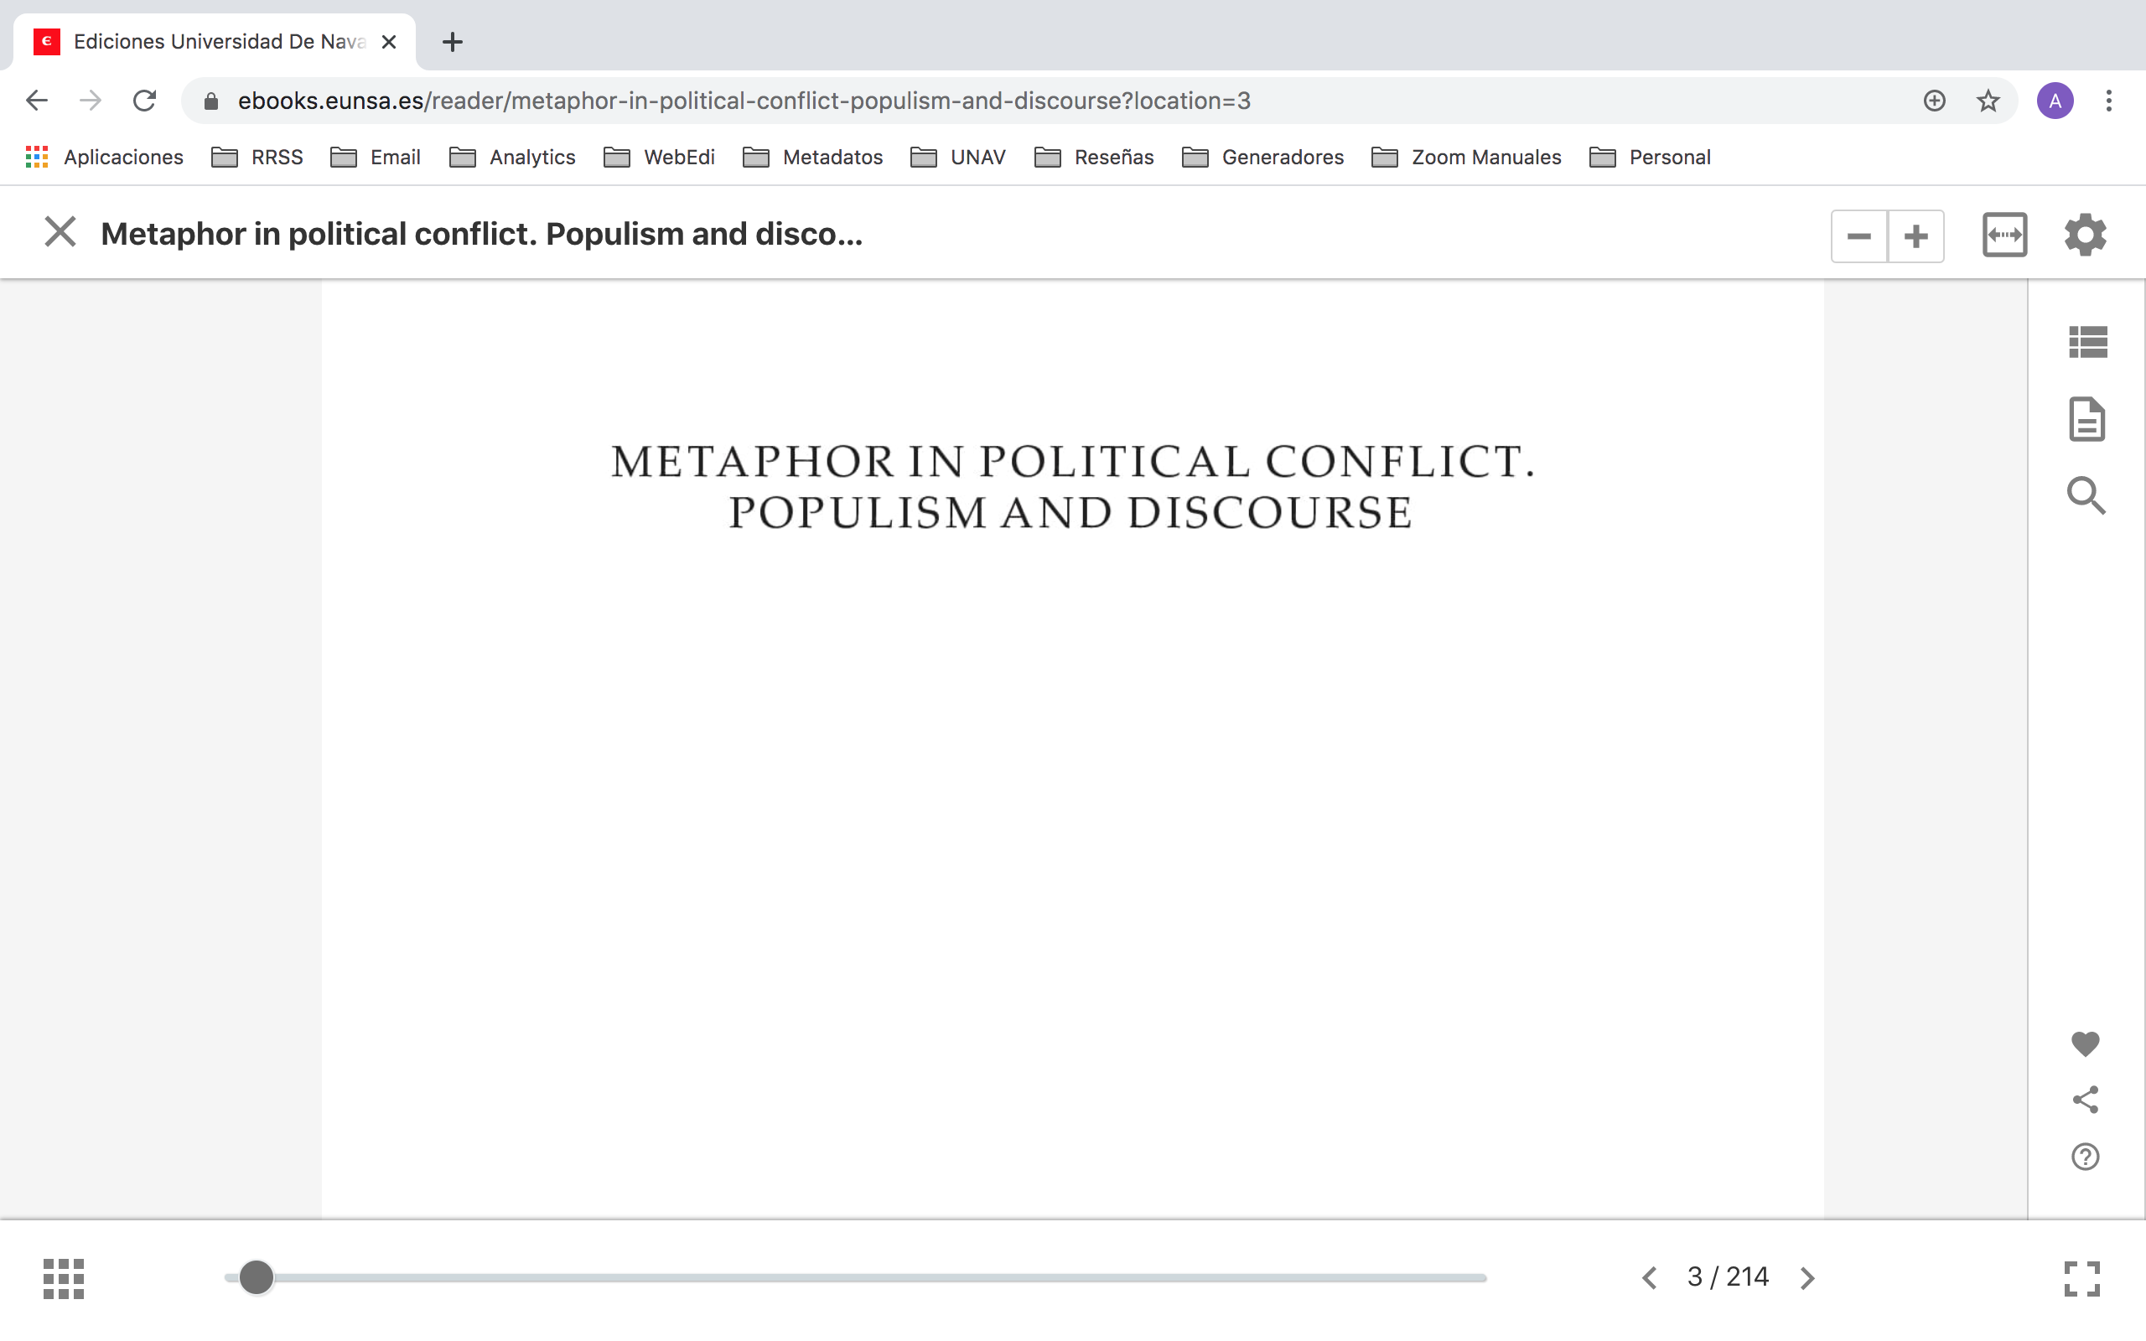Close the book reader with X

60,232
